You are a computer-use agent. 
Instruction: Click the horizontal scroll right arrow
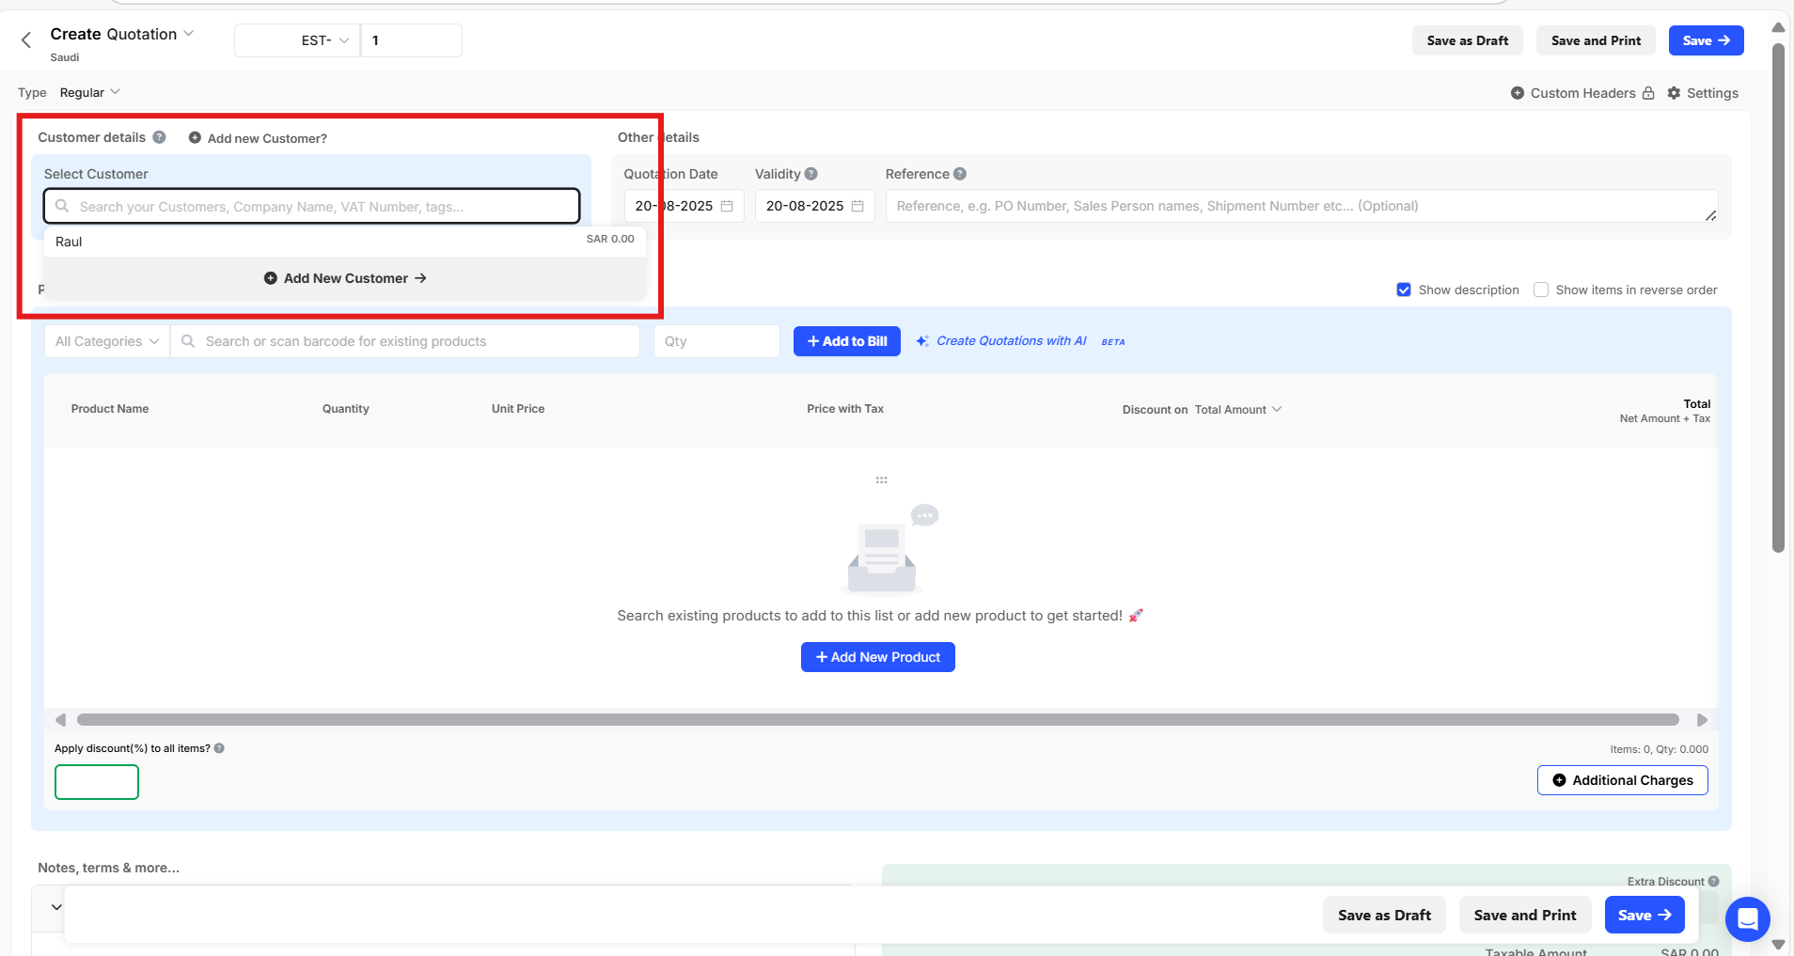(1702, 720)
